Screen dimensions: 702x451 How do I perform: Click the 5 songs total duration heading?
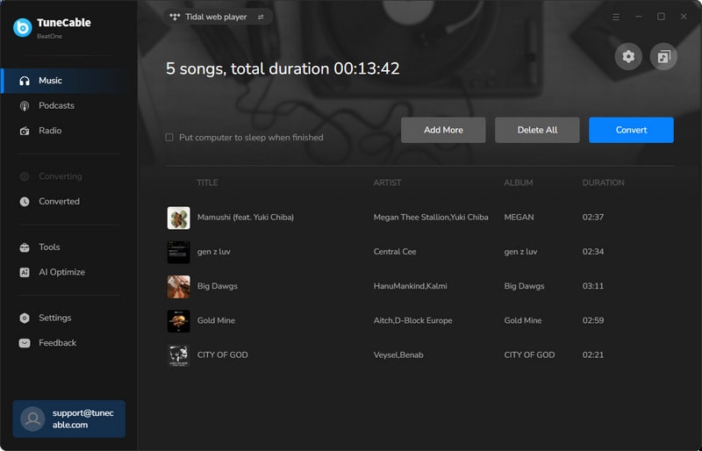pyautogui.click(x=283, y=68)
